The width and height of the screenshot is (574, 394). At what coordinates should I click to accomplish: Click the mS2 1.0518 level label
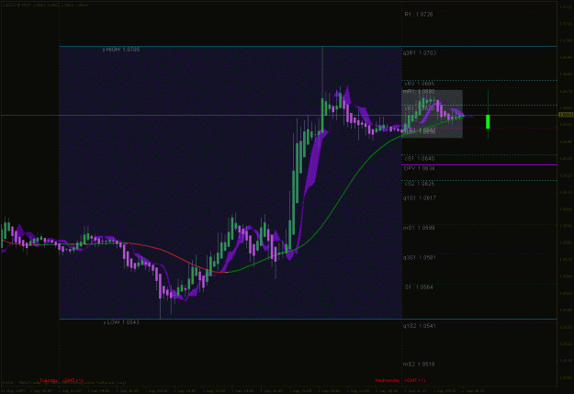[419, 365]
